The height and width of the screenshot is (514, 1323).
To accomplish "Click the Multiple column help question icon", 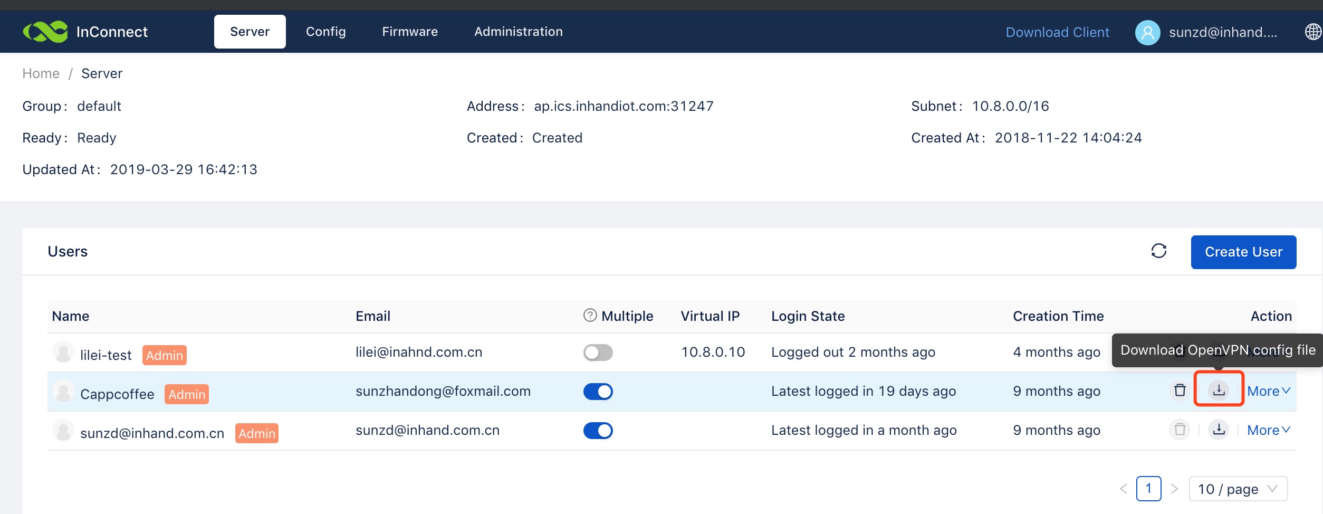I will [590, 316].
